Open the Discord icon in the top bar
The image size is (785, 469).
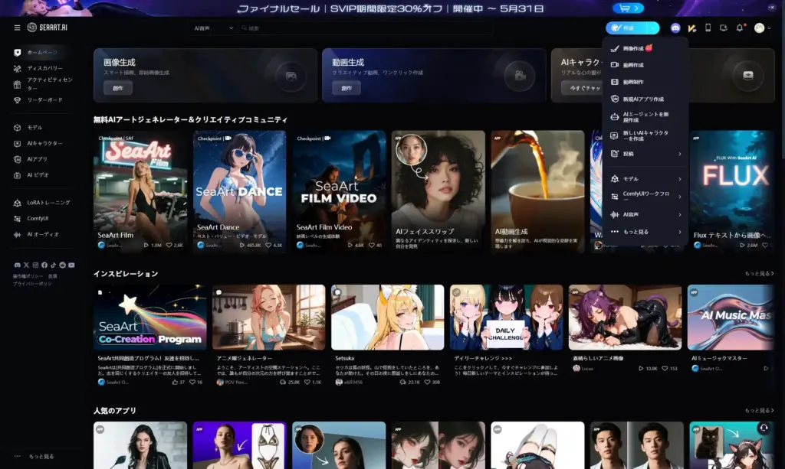675,28
